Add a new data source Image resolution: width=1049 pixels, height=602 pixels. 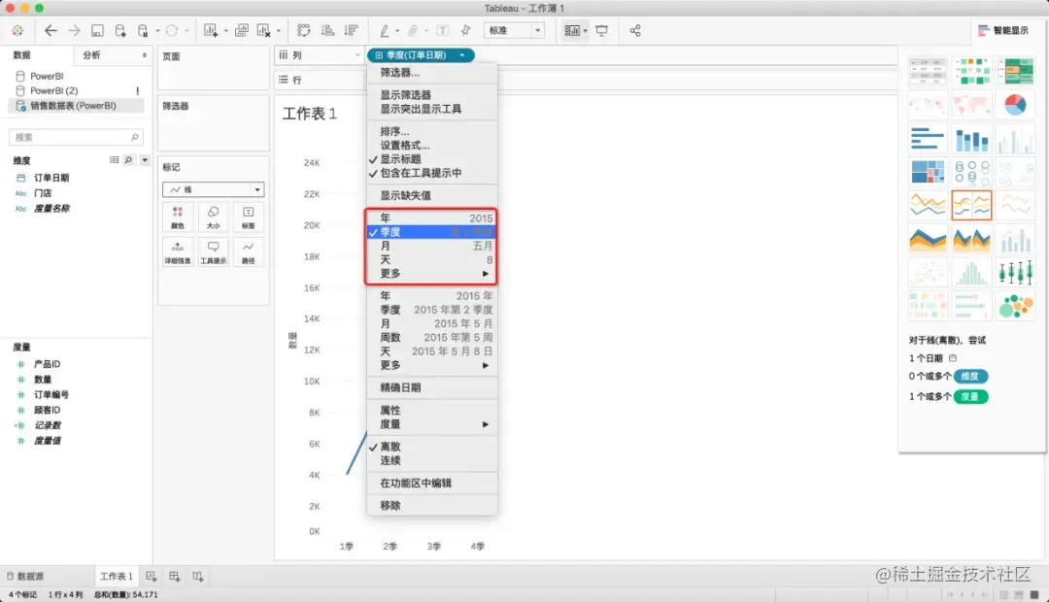click(x=120, y=30)
